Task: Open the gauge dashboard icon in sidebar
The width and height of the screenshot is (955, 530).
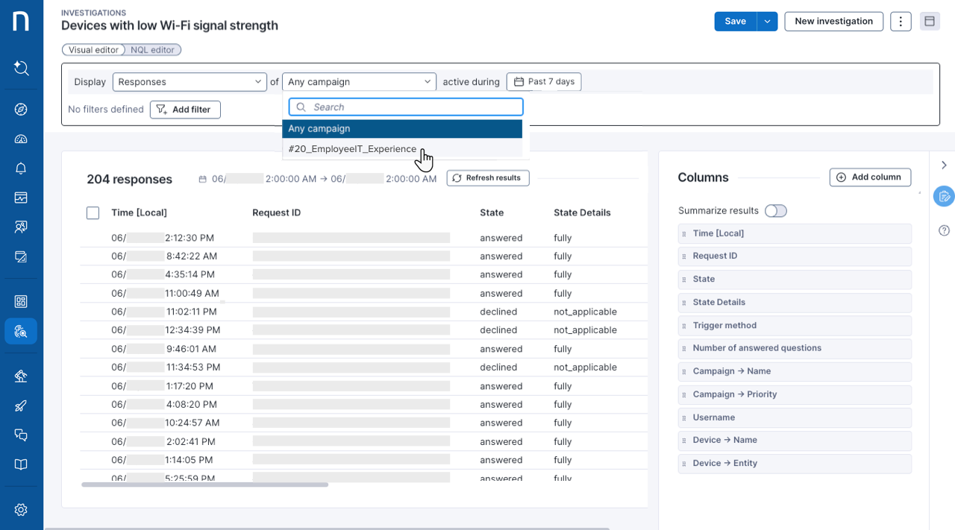Action: click(x=20, y=139)
